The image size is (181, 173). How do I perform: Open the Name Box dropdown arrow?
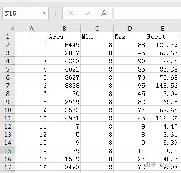[x=44, y=13]
